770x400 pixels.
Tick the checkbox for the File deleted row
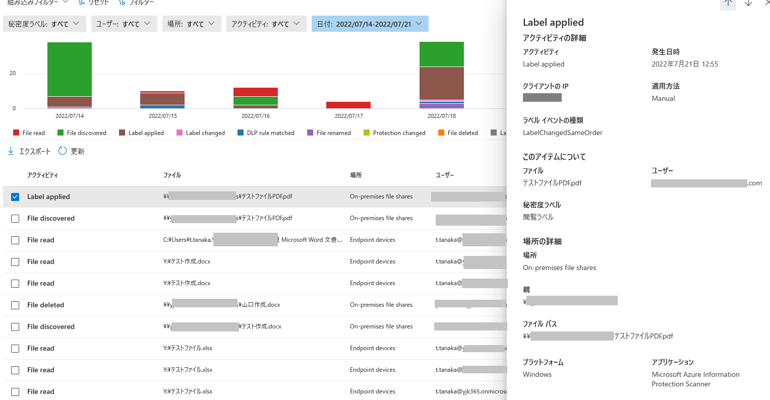point(15,305)
